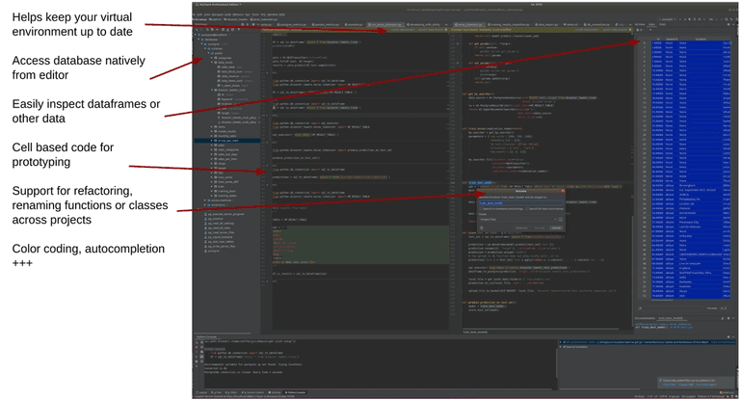
Task: Open the Navigate menu
Action: click(217, 14)
